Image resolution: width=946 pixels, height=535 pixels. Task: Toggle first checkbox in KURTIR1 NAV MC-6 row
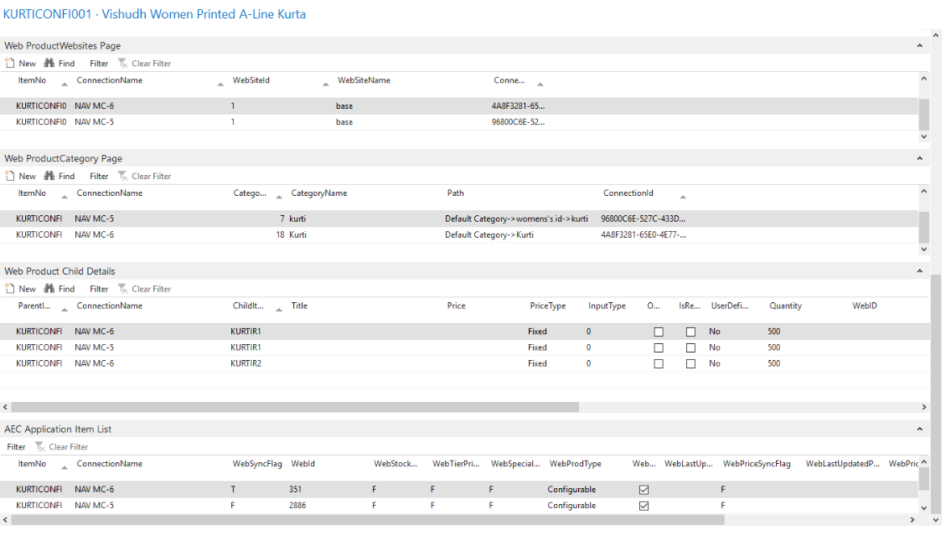click(659, 332)
